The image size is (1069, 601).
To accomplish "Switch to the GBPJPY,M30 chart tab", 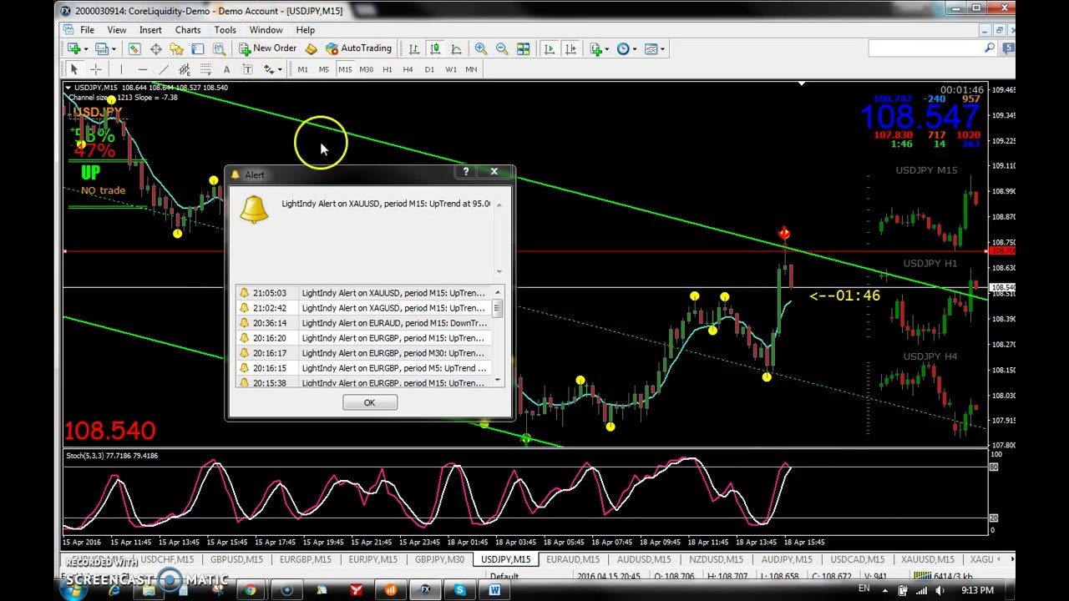I will [439, 559].
